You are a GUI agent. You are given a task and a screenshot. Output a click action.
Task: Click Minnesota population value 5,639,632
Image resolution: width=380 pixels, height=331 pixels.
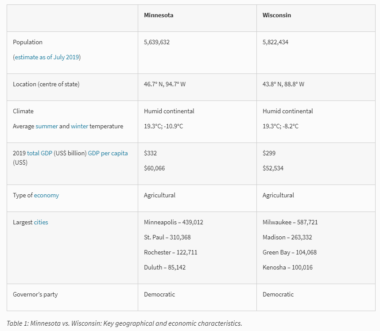tap(157, 42)
